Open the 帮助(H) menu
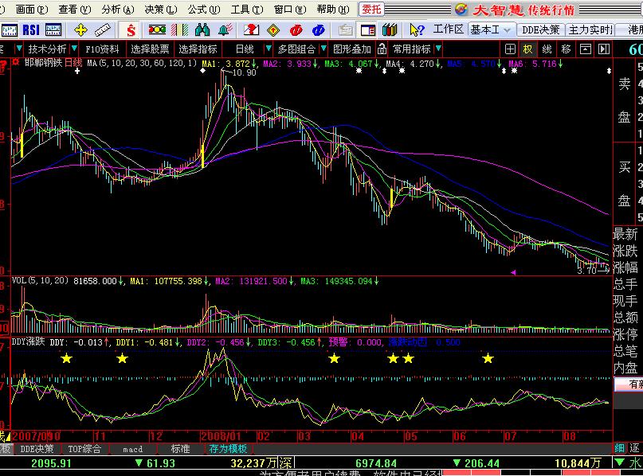The height and width of the screenshot is (476, 643). coord(333,9)
